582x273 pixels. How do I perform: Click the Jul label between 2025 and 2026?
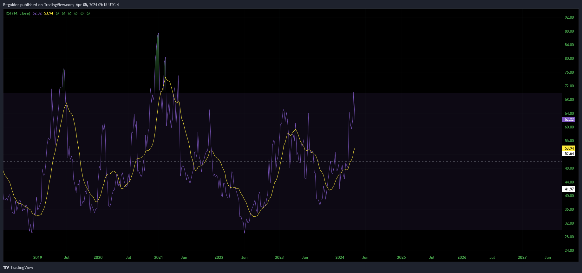click(x=432, y=257)
